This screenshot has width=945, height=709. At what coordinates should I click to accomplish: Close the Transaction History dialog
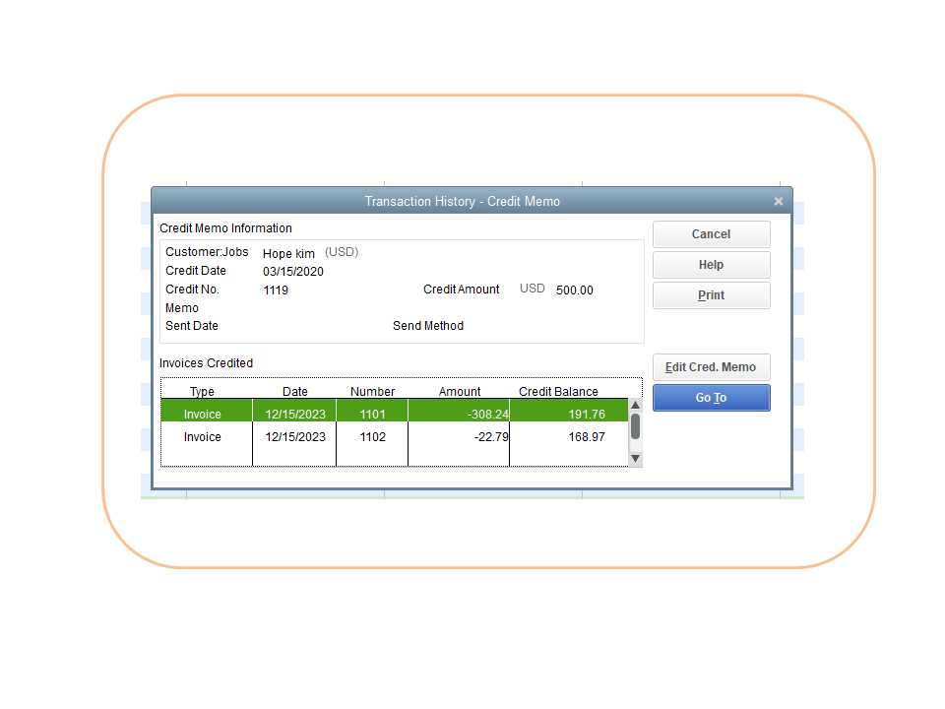pyautogui.click(x=778, y=201)
